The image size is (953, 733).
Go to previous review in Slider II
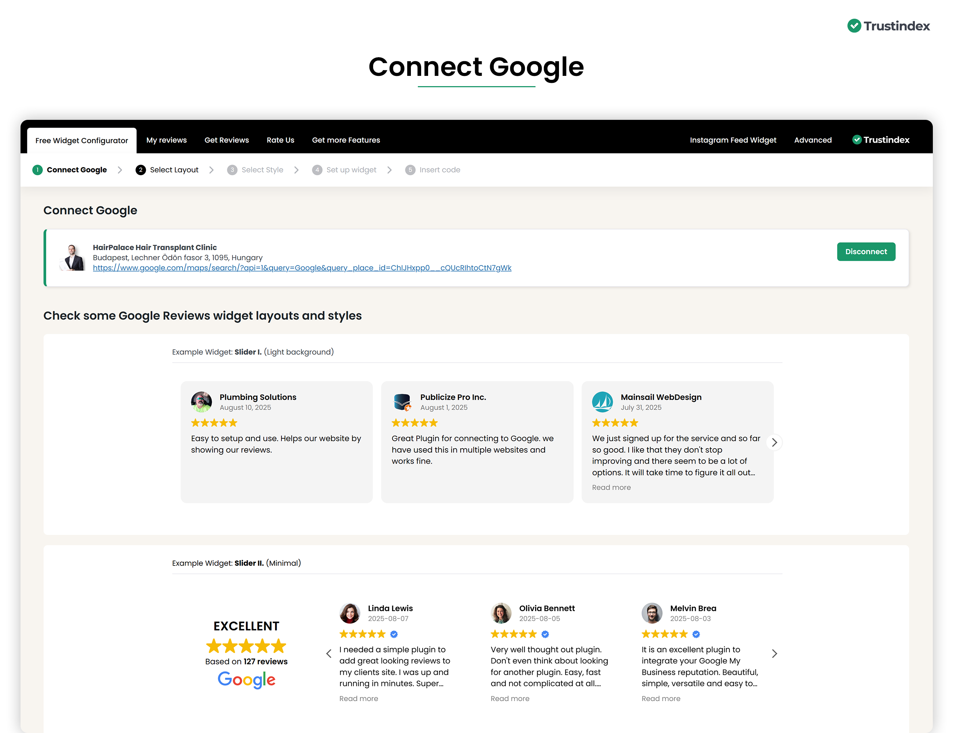[x=329, y=653]
